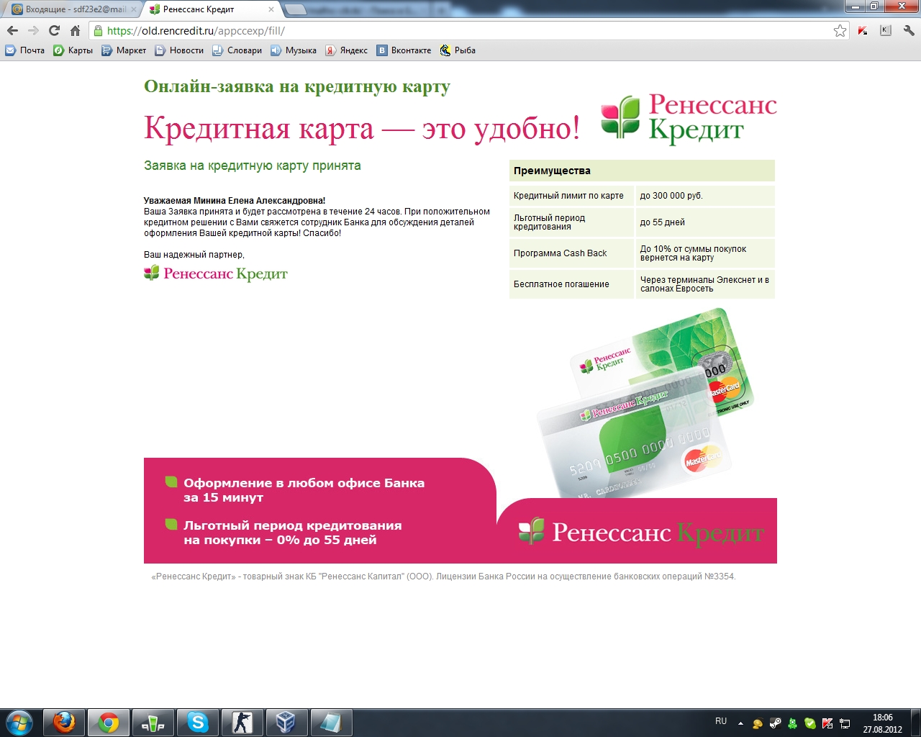Click 'Заявка на кредитную карту принята' heading
The height and width of the screenshot is (737, 921).
pos(253,166)
